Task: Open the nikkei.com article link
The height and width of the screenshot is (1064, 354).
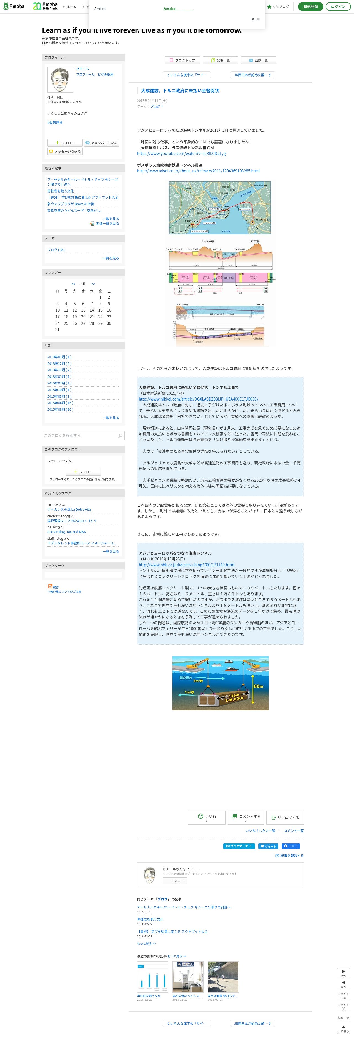Action: [198, 399]
